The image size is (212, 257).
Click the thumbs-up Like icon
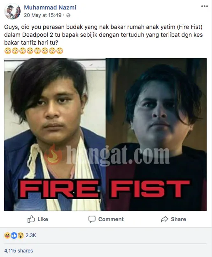click(x=31, y=219)
